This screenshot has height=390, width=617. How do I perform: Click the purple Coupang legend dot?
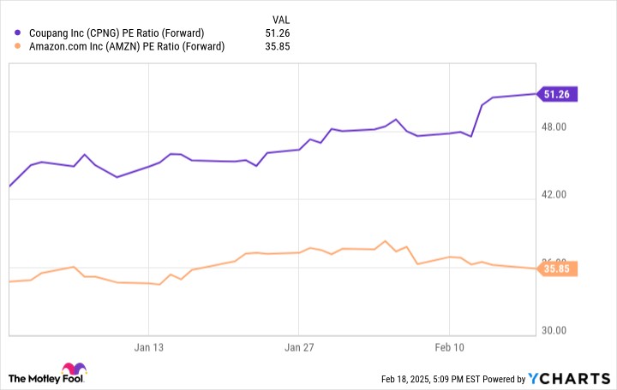[x=17, y=32]
